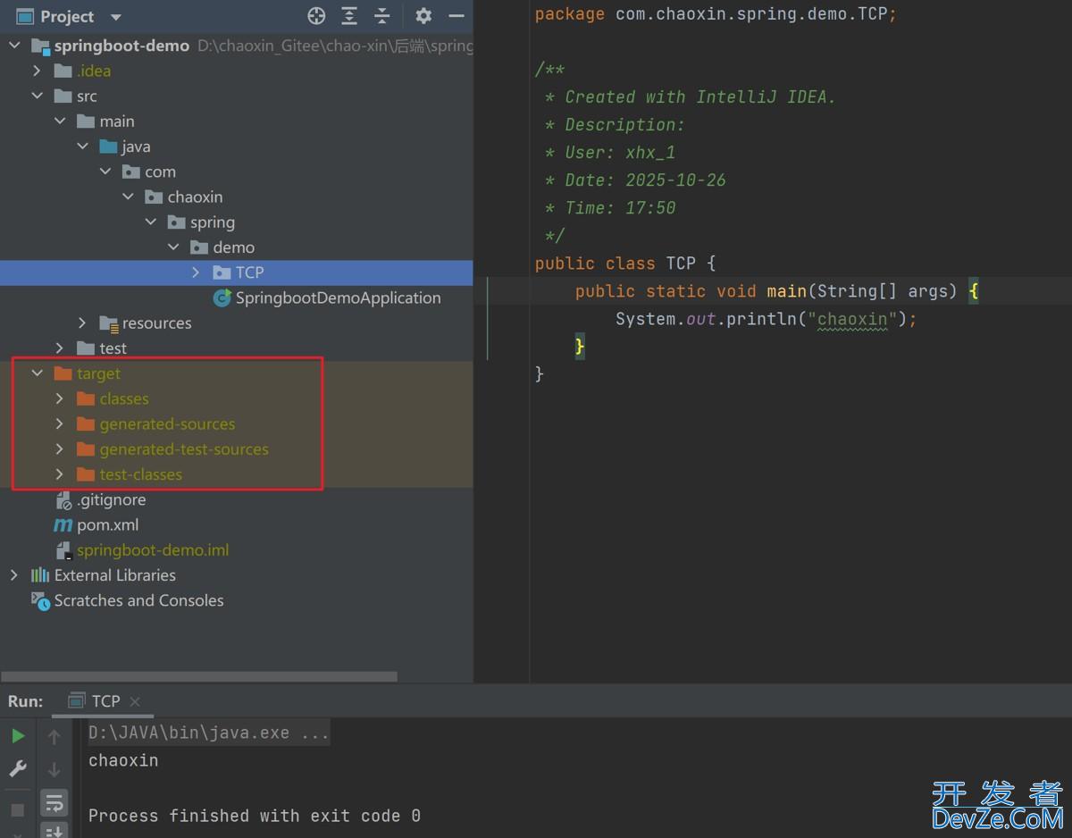
Task: Rerun the TCP application
Action: point(18,735)
